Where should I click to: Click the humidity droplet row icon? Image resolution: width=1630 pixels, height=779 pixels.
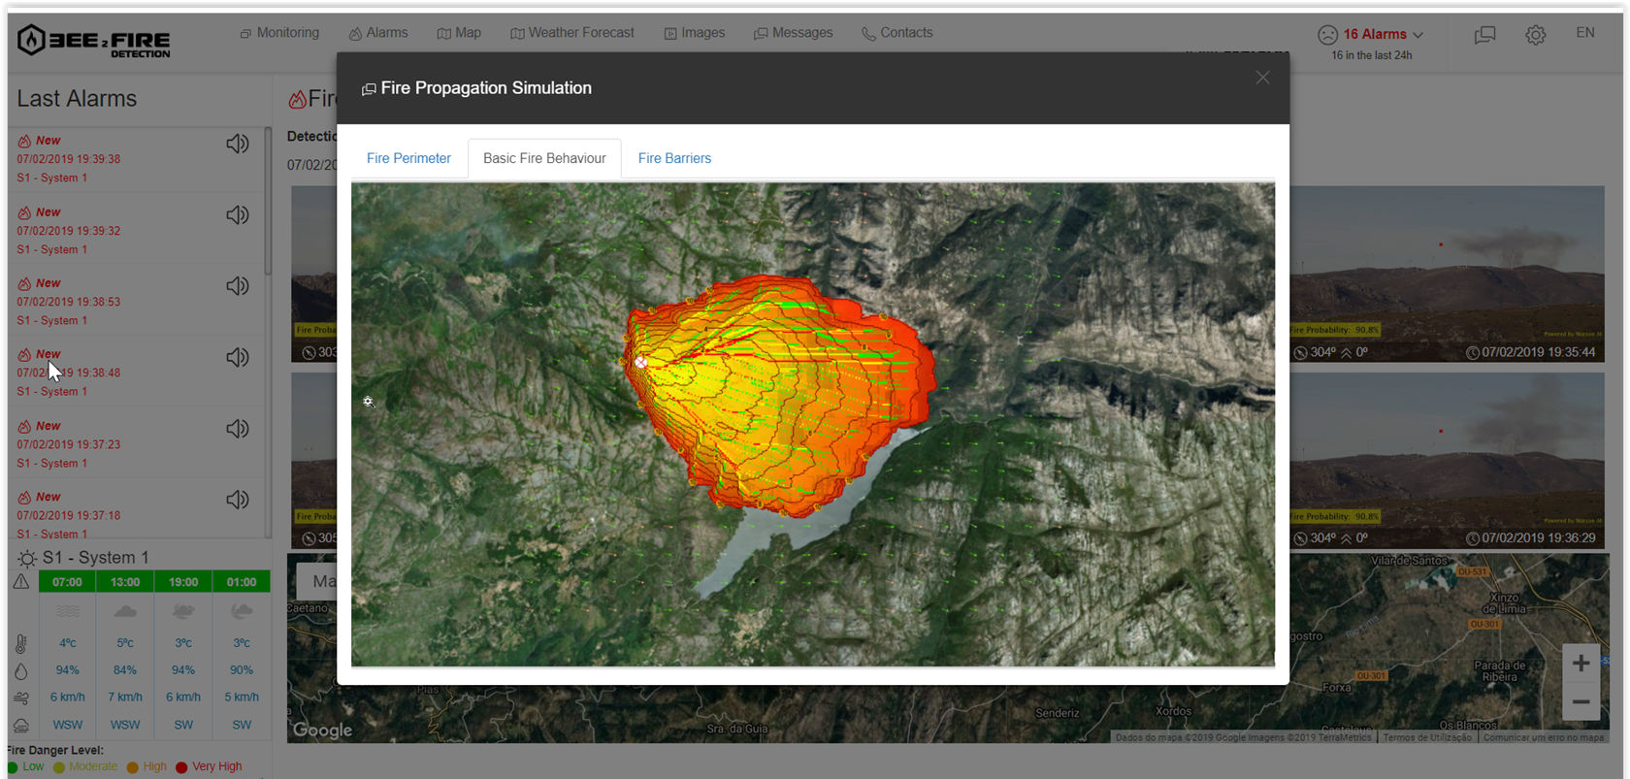pos(21,671)
